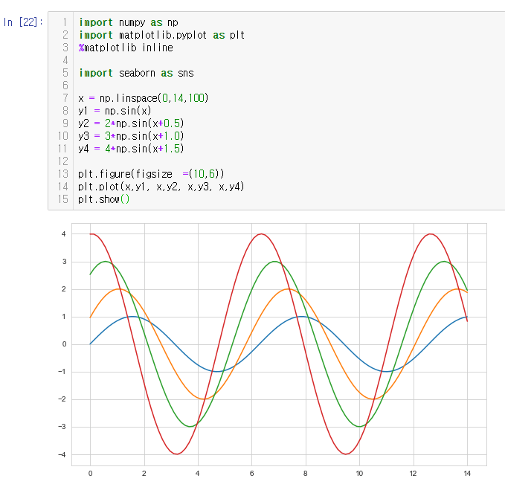Click the blue curve's peak near x=8
This screenshot has height=490, width=505.
(x=301, y=316)
